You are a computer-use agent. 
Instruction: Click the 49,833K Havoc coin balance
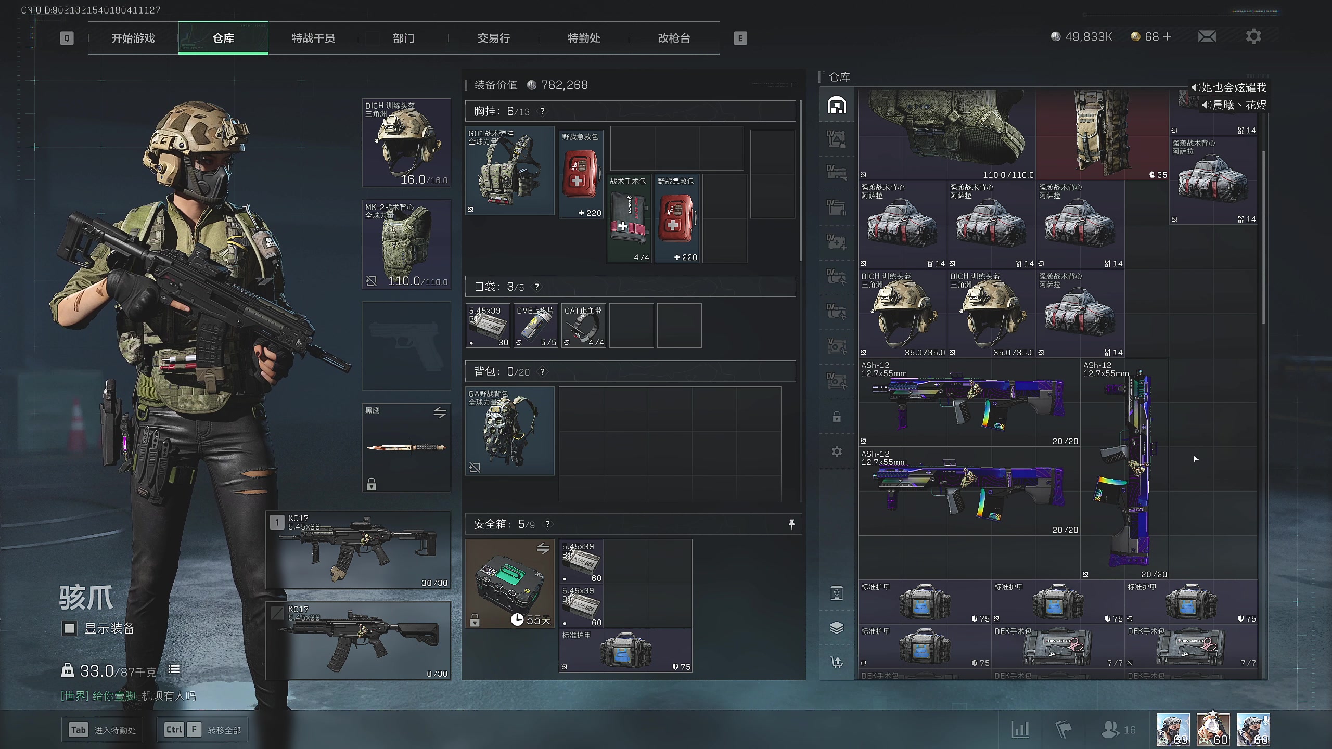(1081, 36)
